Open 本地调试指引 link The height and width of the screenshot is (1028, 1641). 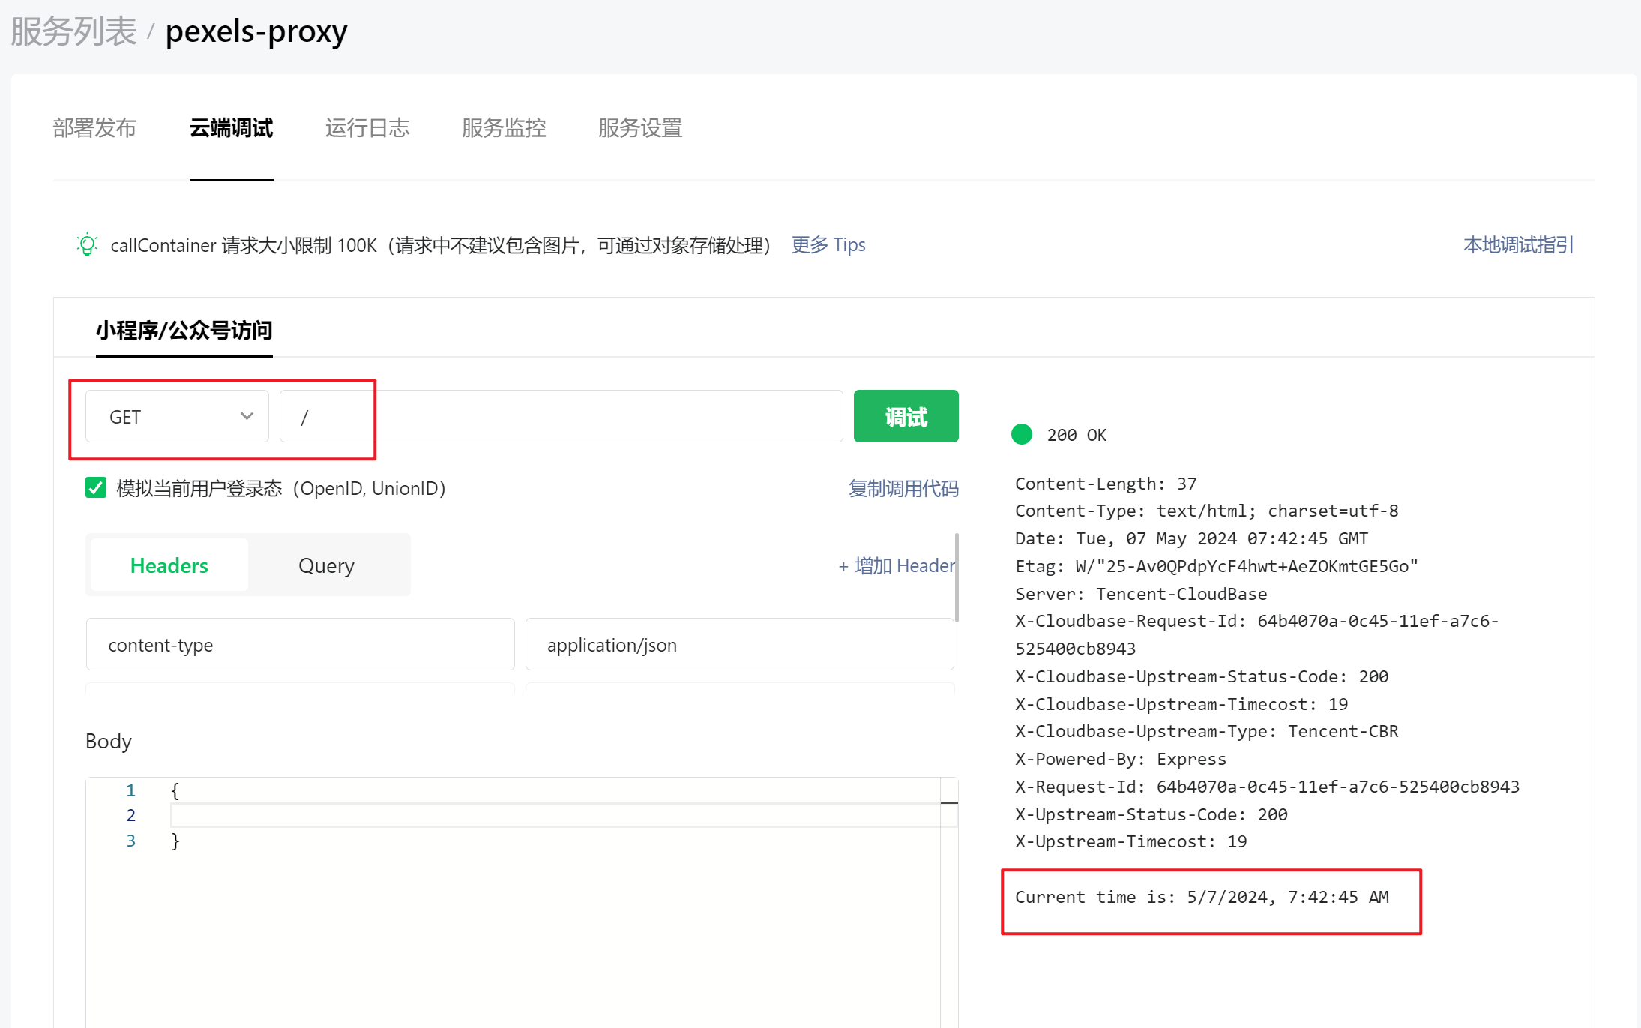click(x=1518, y=244)
